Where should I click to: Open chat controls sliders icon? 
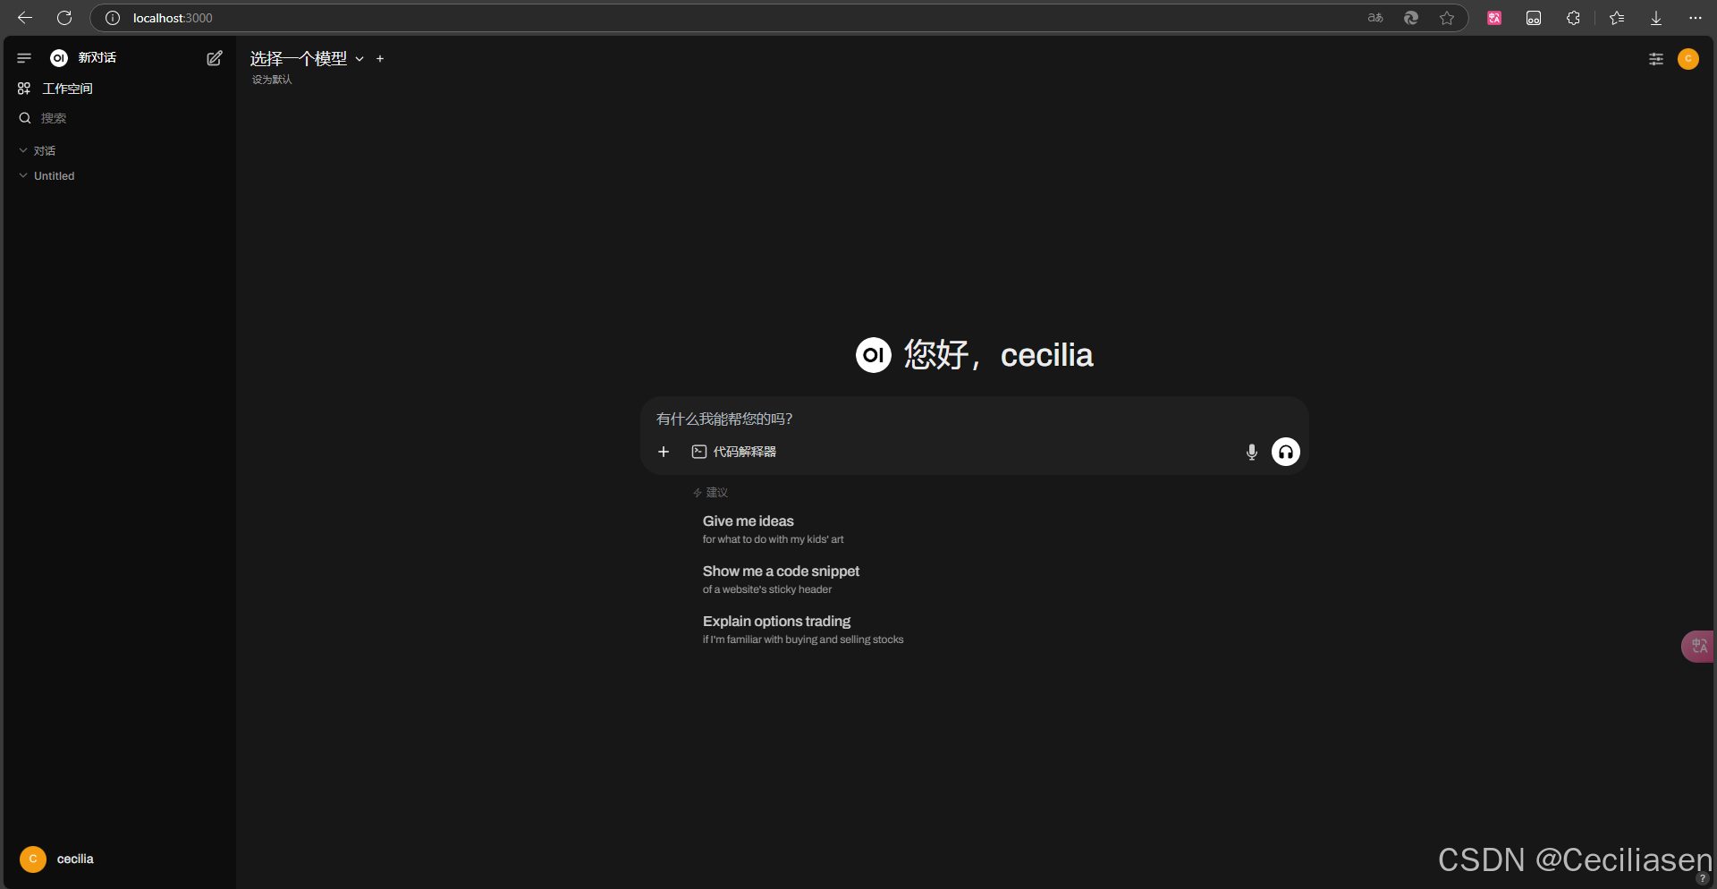1656,59
